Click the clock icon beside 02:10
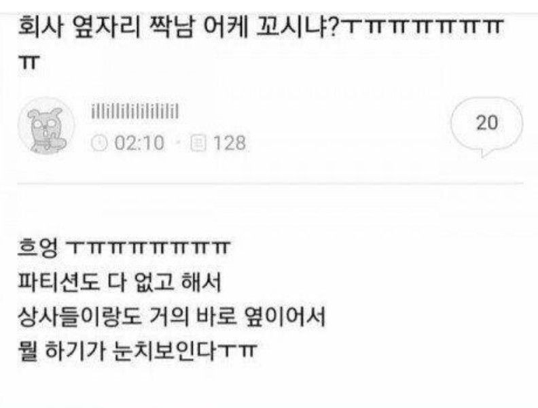Image resolution: width=538 pixels, height=408 pixels. coord(99,143)
